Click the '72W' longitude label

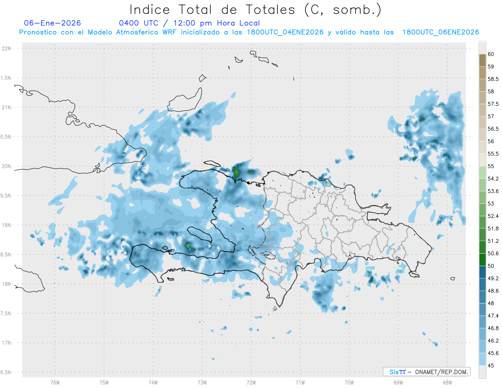click(x=251, y=383)
